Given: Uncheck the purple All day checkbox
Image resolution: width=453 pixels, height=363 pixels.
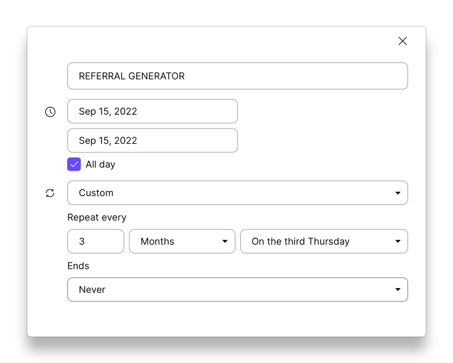Looking at the screenshot, I should [x=74, y=164].
